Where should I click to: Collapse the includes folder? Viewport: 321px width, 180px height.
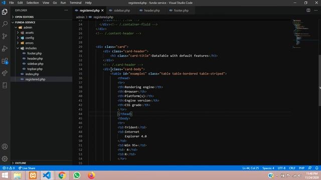41,48
